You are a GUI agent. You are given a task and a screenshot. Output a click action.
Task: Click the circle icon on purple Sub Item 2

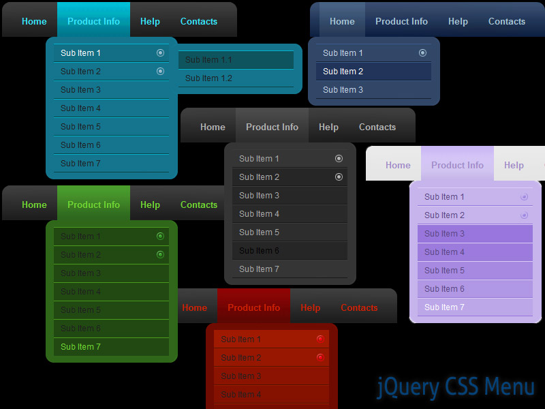coord(525,215)
